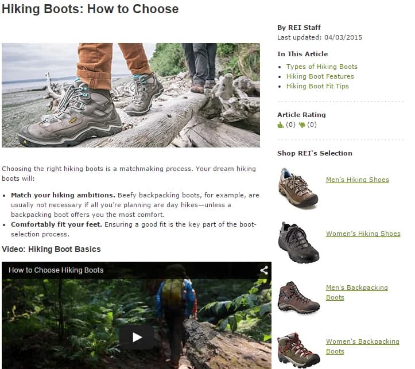Select the men's backpacking boot image
415x369 pixels.
pyautogui.click(x=298, y=297)
